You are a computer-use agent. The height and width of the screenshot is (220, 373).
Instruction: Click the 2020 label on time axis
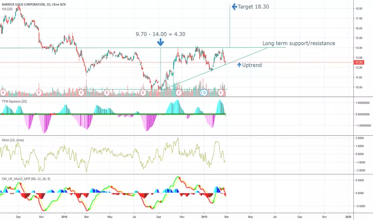348,217
